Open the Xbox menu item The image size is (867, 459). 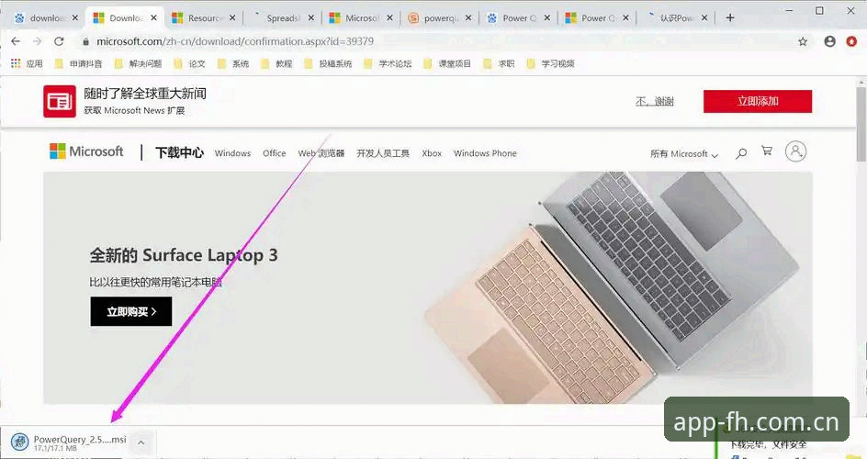click(432, 153)
